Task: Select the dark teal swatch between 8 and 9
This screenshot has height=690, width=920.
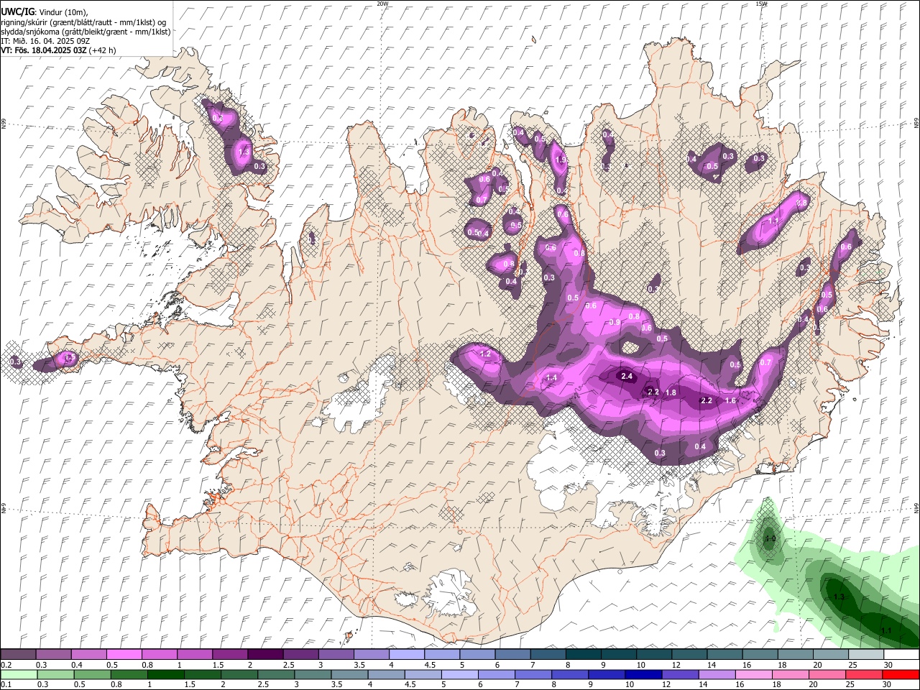Action: pos(583,655)
